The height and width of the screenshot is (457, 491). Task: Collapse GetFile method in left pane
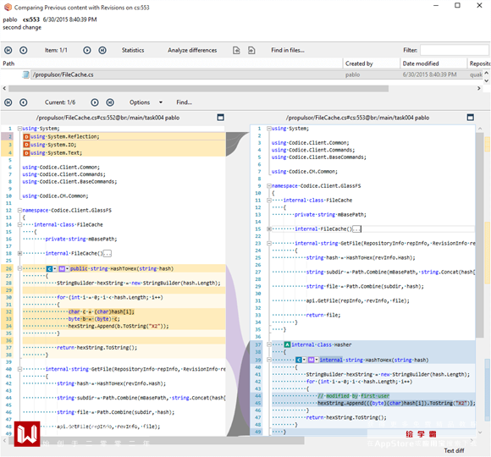(x=19, y=369)
